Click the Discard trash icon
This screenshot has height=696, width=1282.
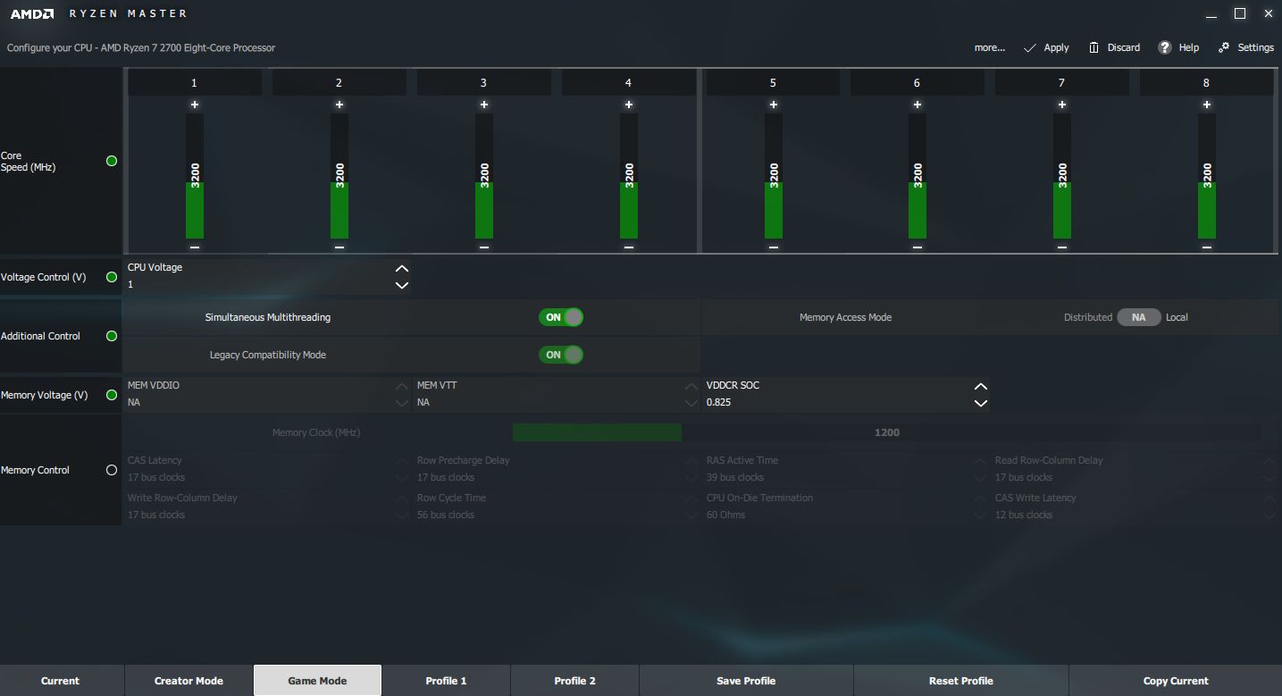1093,47
